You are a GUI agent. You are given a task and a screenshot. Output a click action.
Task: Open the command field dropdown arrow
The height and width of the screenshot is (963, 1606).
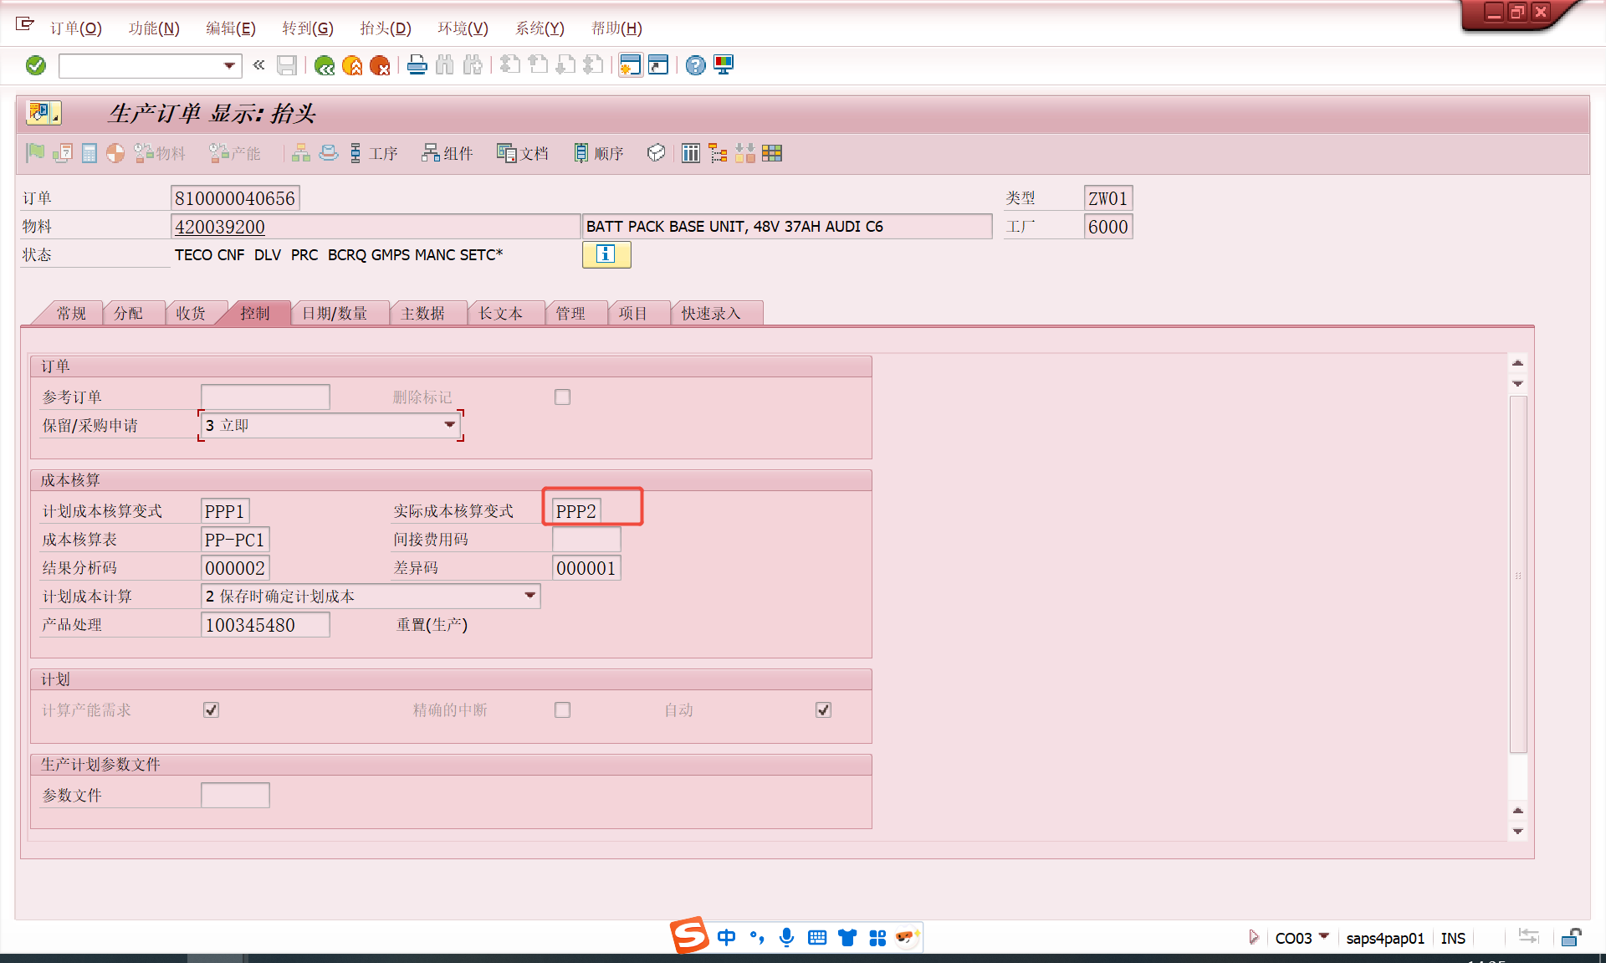[x=229, y=65]
